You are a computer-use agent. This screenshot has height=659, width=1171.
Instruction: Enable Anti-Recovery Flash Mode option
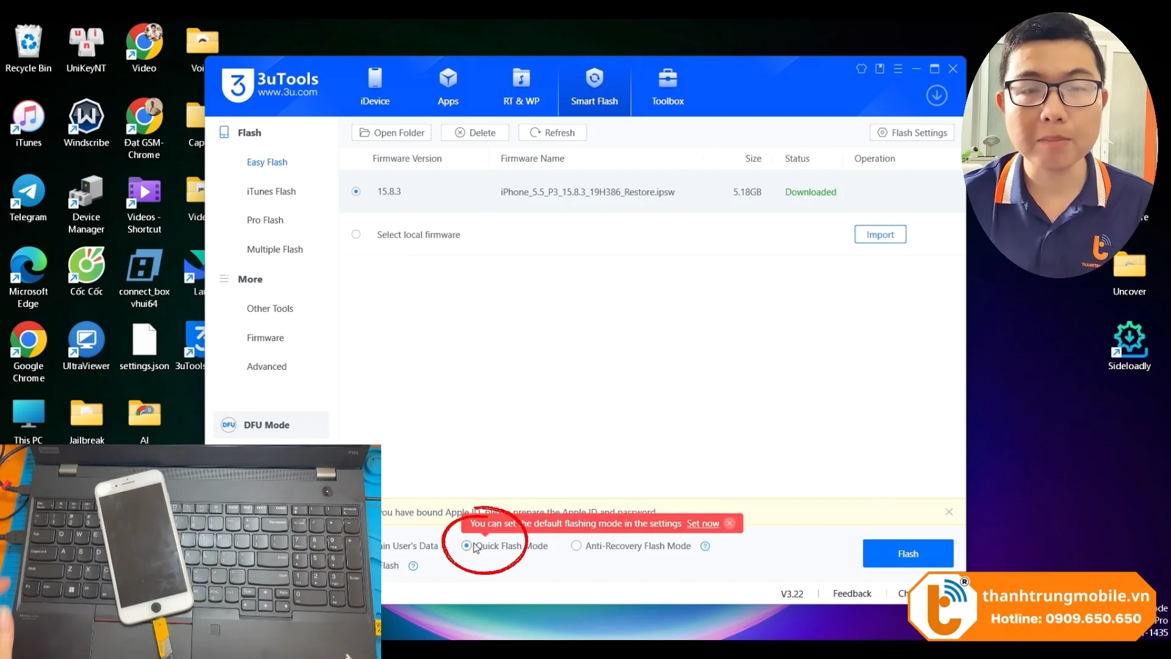coord(576,546)
